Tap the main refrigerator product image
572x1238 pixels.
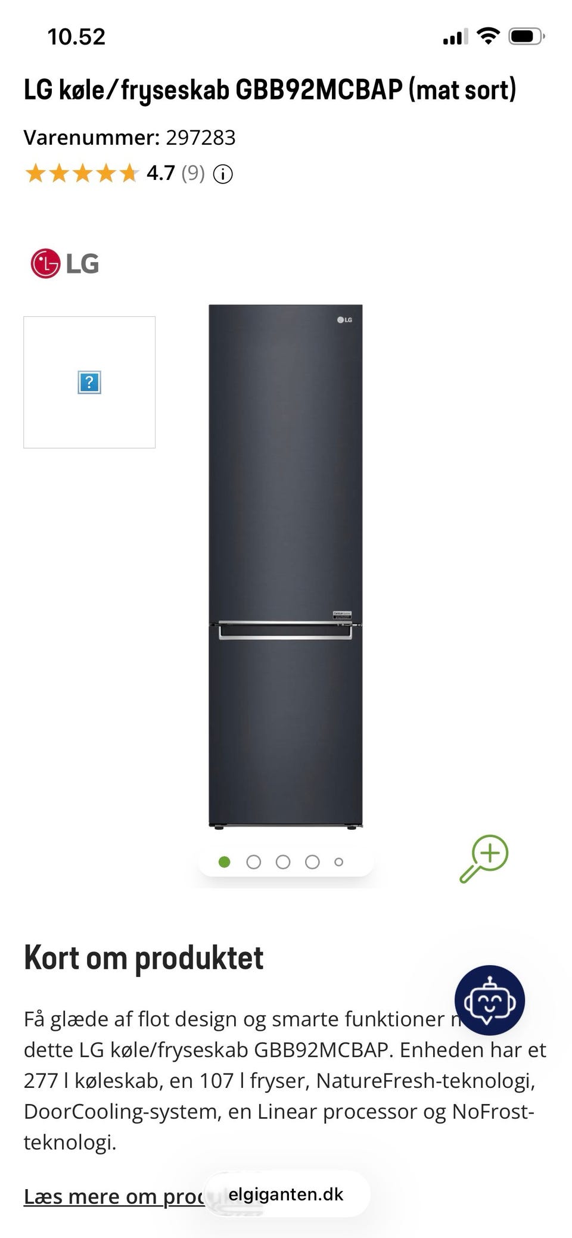[x=285, y=566]
